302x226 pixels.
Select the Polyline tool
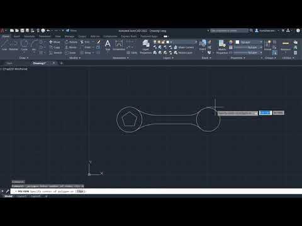(13, 45)
